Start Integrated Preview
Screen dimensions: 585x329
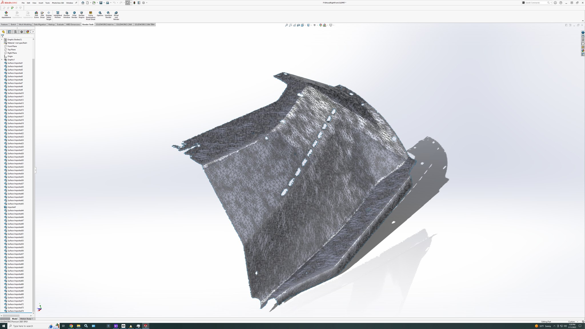pyautogui.click(x=58, y=15)
